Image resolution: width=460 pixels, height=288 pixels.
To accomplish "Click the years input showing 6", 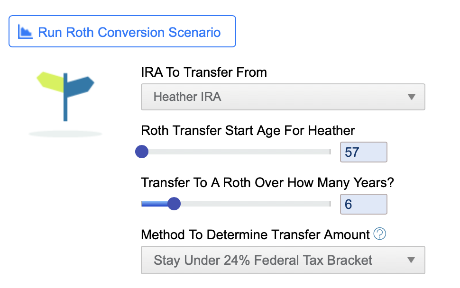I will click(x=363, y=204).
